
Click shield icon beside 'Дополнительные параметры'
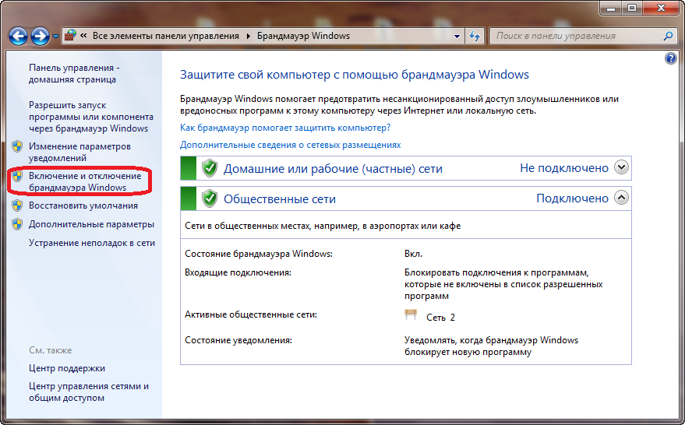(x=17, y=224)
